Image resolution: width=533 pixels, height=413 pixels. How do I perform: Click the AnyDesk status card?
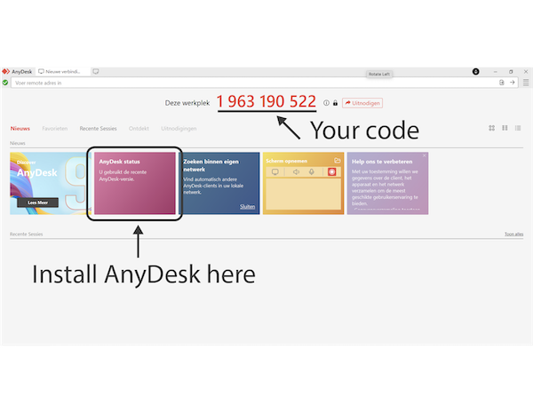pyautogui.click(x=135, y=183)
